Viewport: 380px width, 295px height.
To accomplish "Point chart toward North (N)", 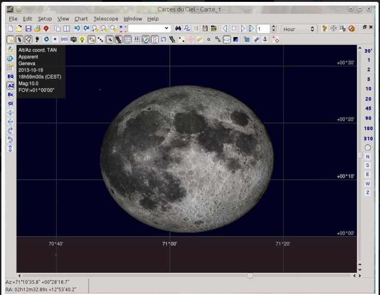I will pos(368,157).
